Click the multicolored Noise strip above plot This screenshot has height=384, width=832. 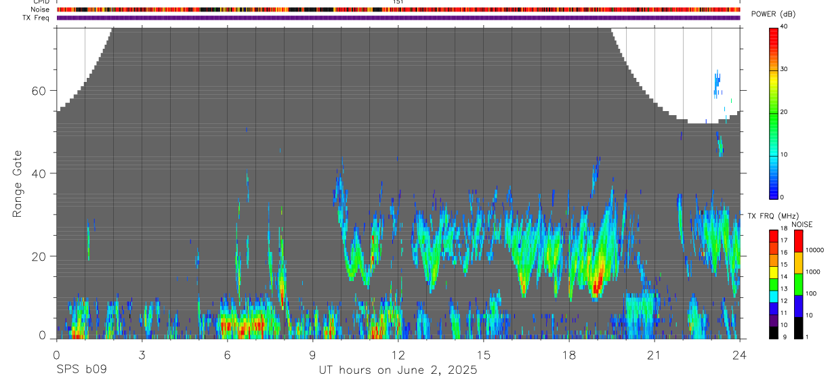398,9
